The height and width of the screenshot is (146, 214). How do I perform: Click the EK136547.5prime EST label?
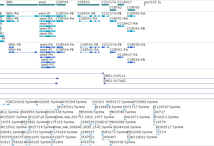coord(166,107)
